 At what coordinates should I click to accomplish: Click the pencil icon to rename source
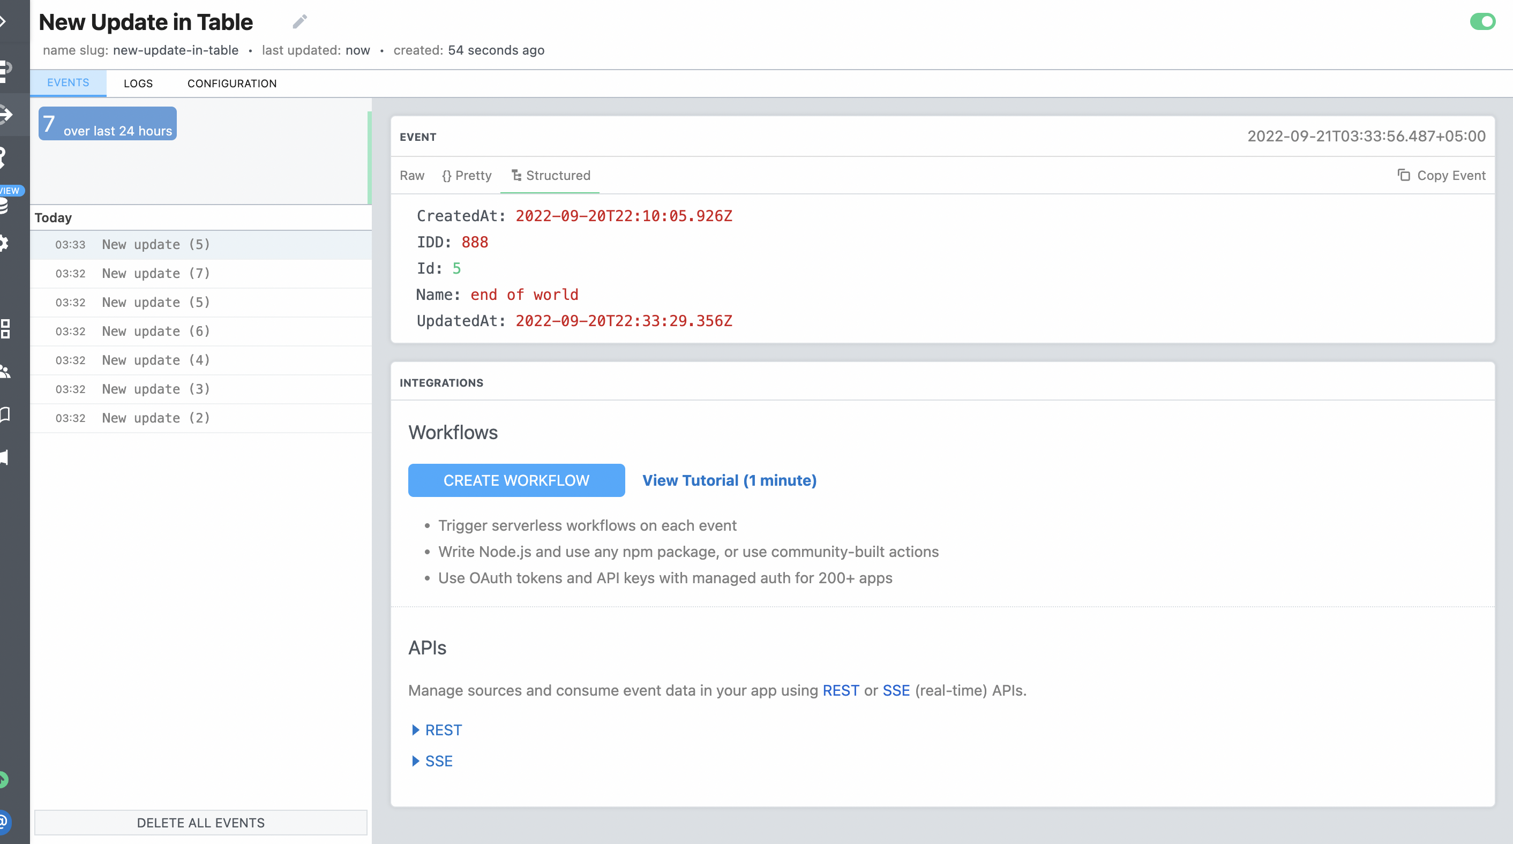[299, 22]
